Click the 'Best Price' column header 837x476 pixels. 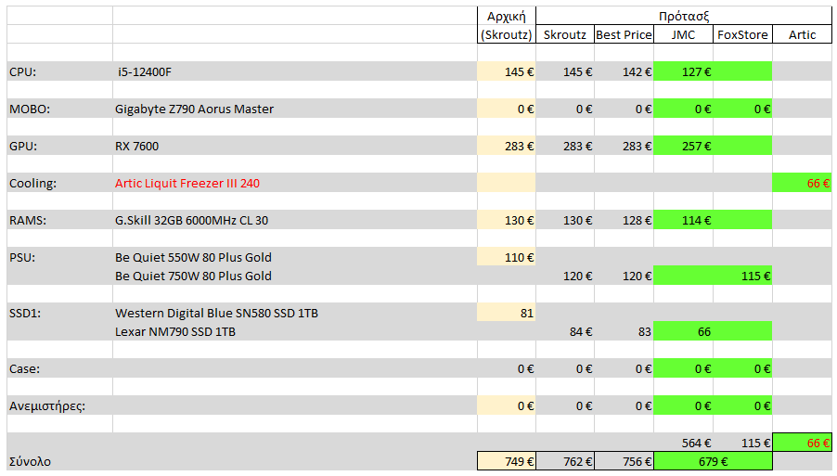click(624, 34)
